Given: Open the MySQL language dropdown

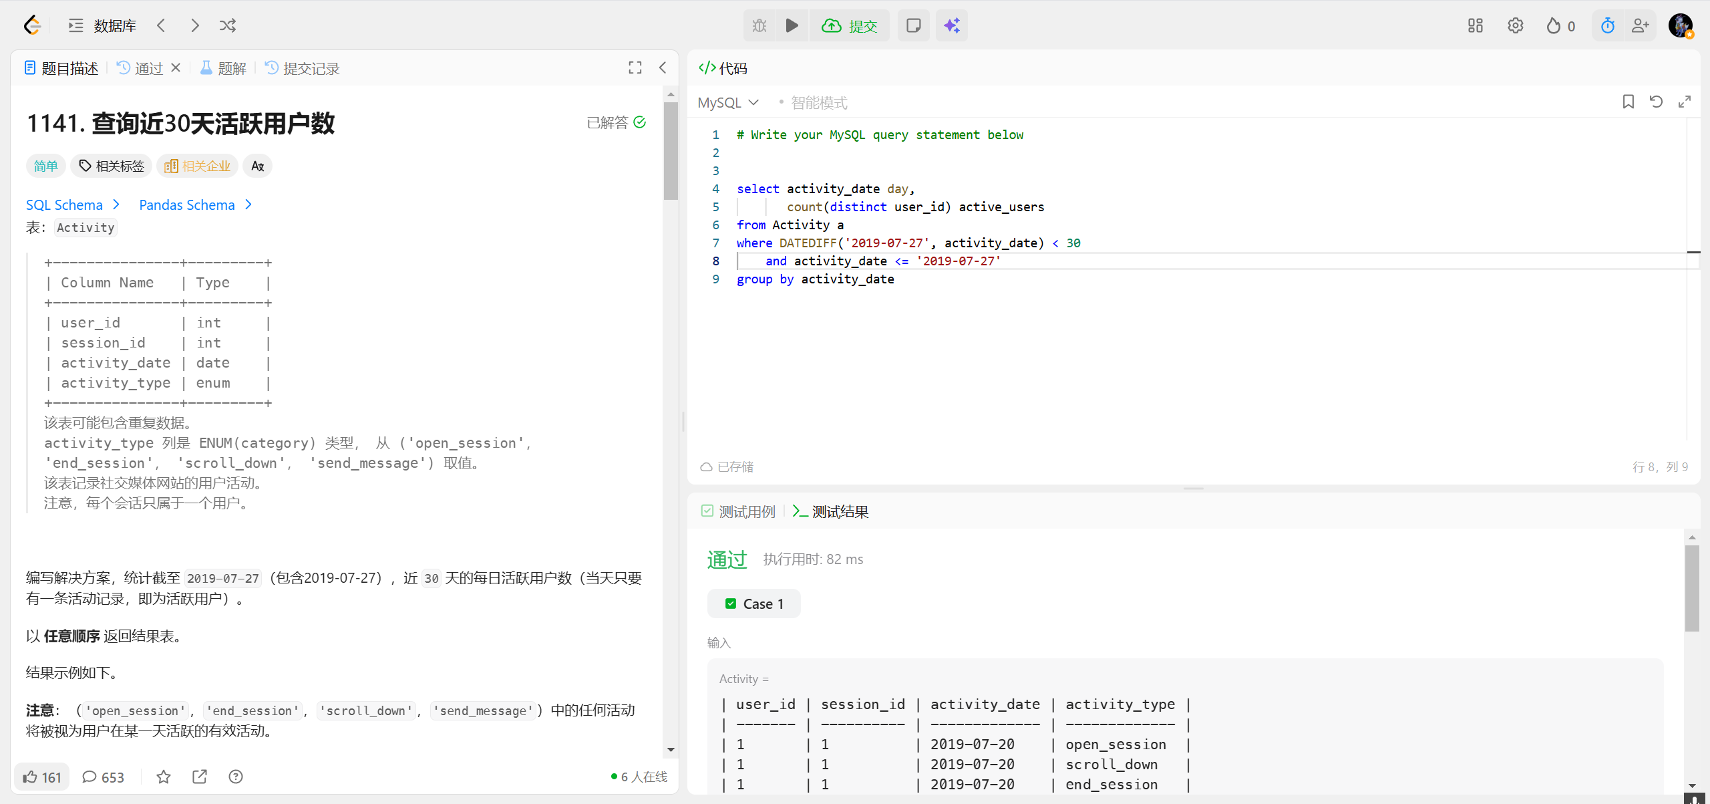Looking at the screenshot, I should (x=728, y=102).
